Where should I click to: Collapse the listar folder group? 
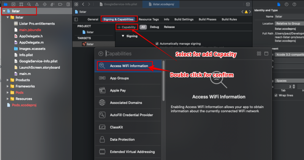tap(8, 17)
